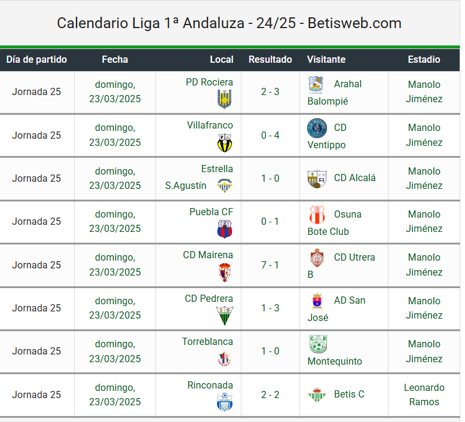Sort by the Resultado column header
The image size is (465, 422).
(270, 60)
